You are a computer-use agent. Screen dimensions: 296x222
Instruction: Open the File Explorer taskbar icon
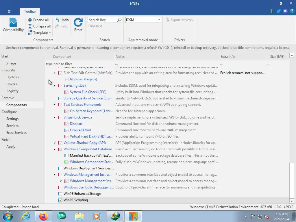(79, 216)
